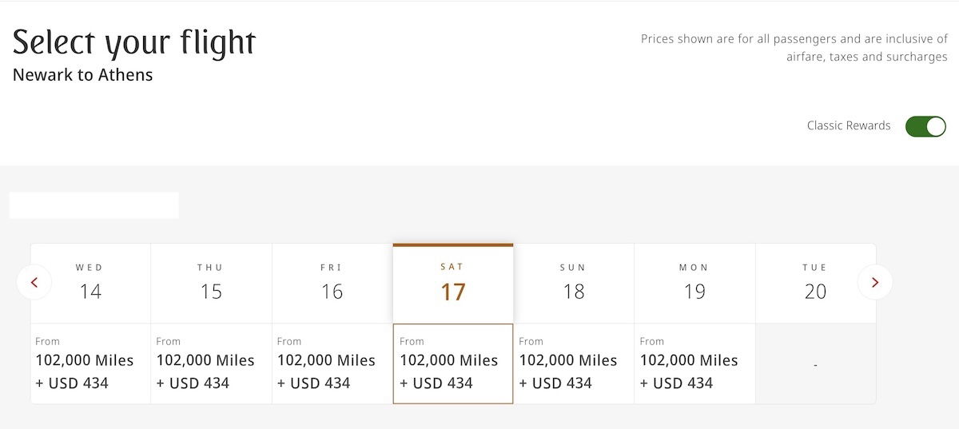Click the Select your flight heading

coord(134,43)
